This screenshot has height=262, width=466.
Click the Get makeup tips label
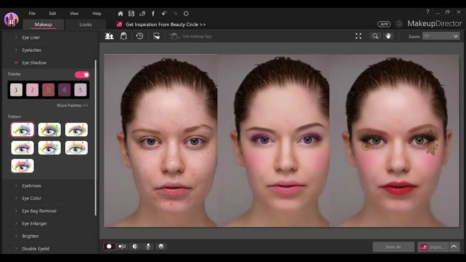pos(197,36)
